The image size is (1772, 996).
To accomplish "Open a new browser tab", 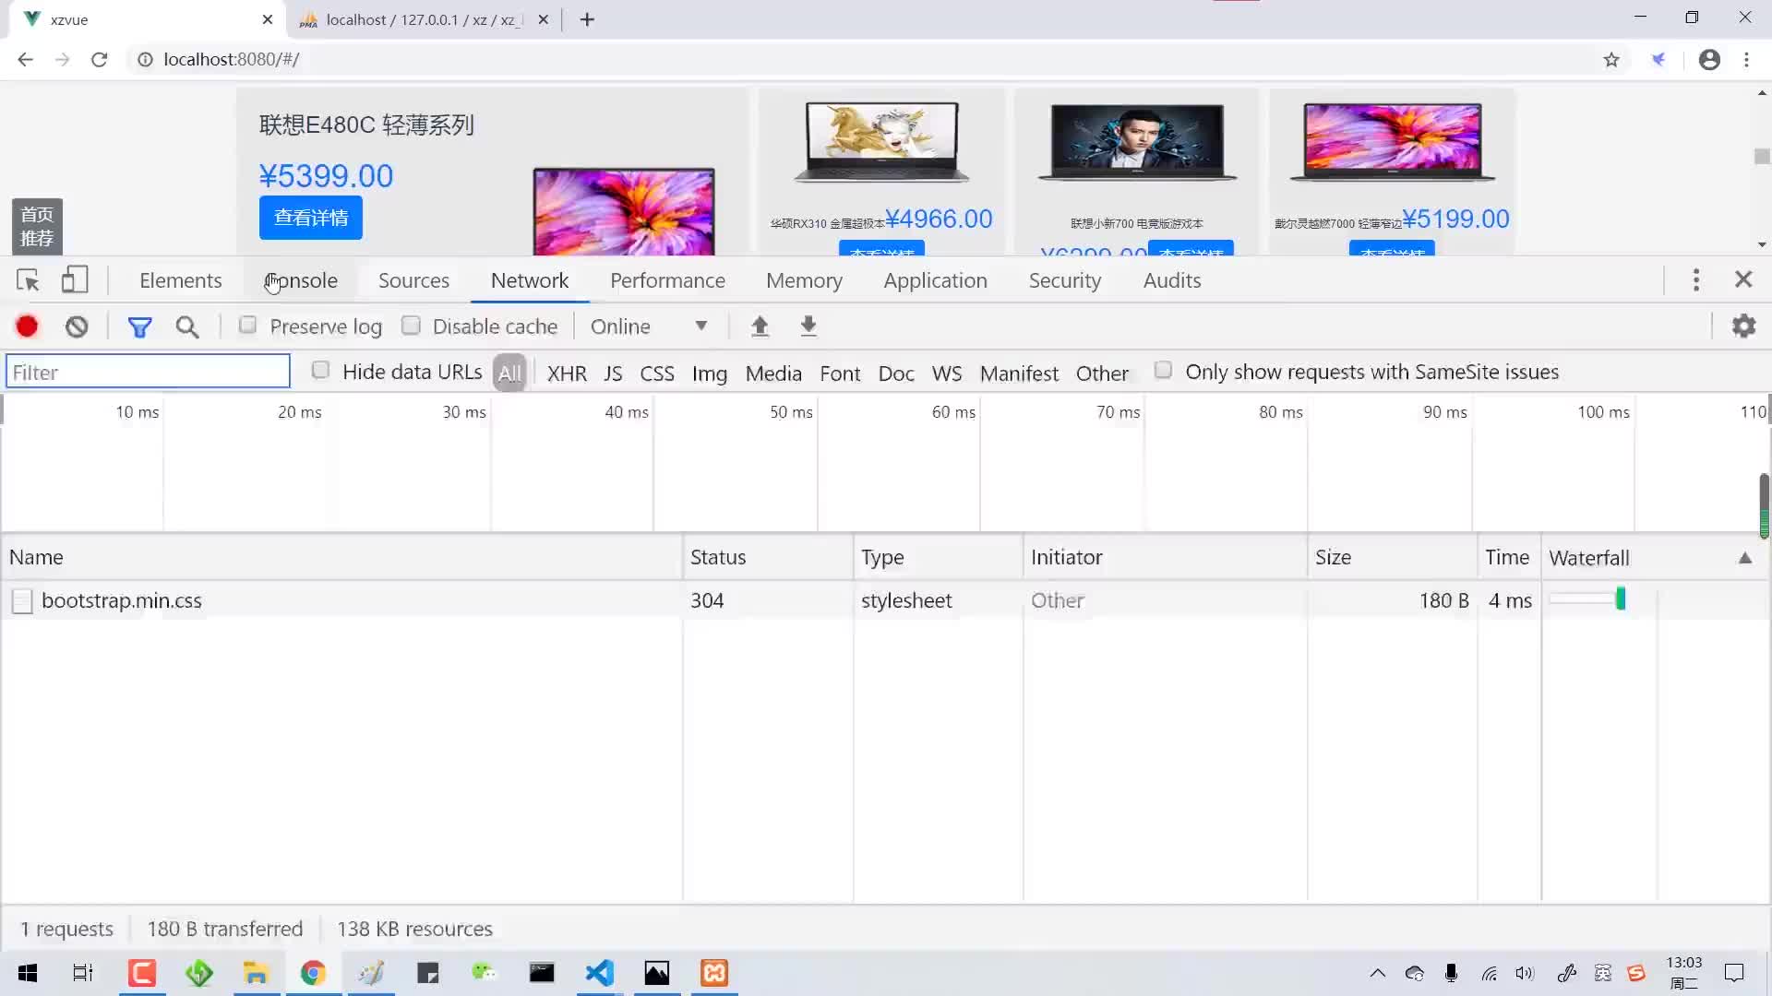I will (x=587, y=19).
